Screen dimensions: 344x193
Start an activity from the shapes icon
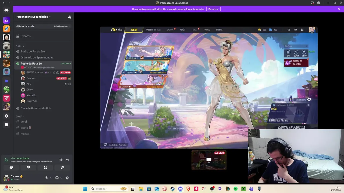pyautogui.click(x=45, y=168)
